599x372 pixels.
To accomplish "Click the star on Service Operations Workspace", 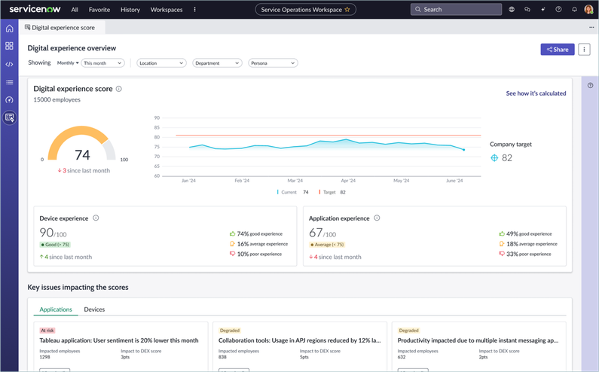I will (347, 10).
